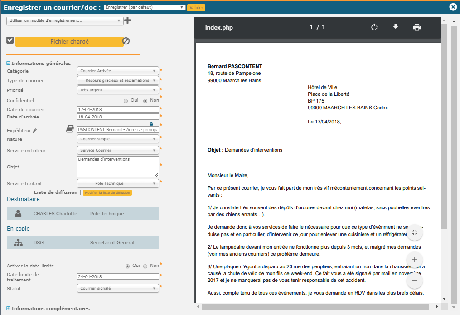Open Statut dropdown showing Courrier signalé
This screenshot has height=315, width=460.
(118, 288)
